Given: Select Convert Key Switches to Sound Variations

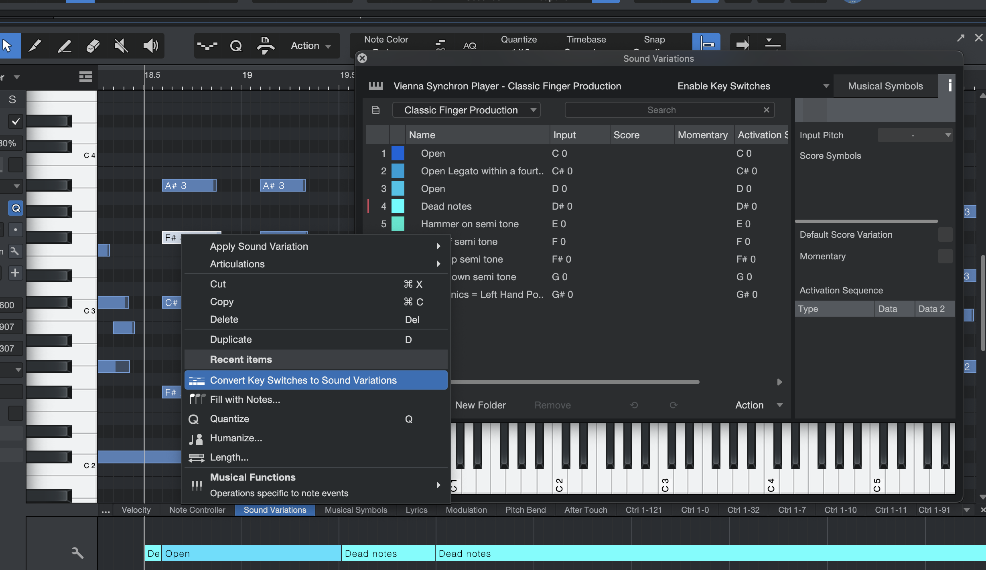Looking at the screenshot, I should [316, 380].
